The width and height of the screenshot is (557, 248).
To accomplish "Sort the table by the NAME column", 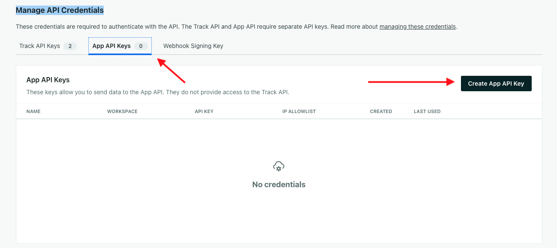I will [x=34, y=111].
